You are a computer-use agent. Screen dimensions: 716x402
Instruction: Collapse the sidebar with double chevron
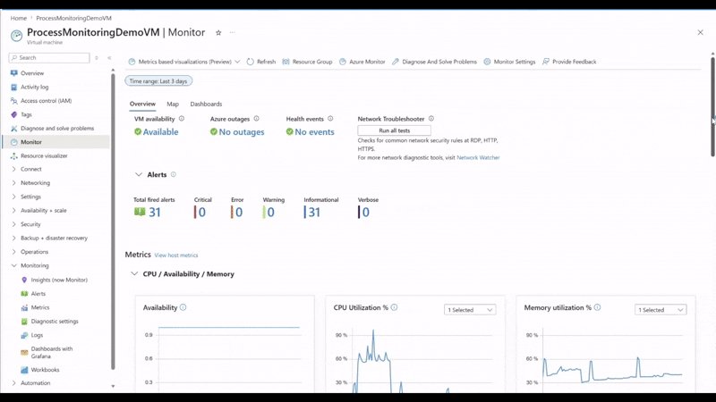(x=109, y=58)
